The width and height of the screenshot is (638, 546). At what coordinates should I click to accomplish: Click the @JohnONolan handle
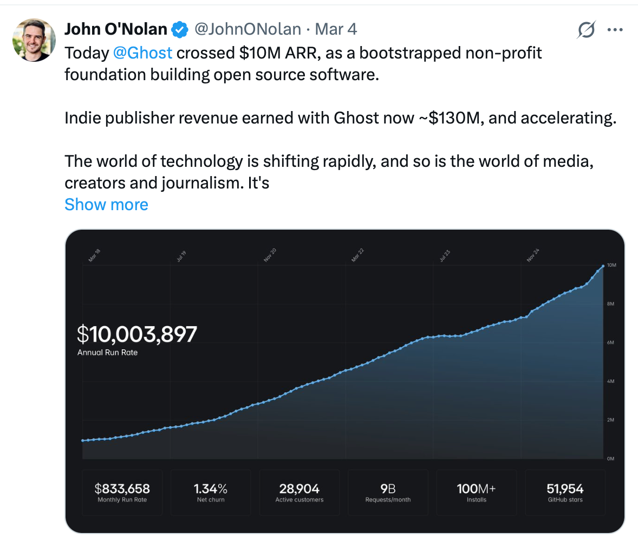[249, 29]
